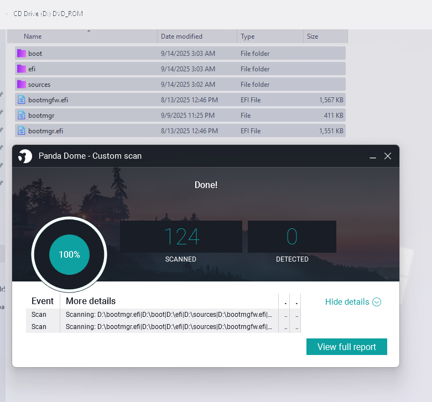Click the 0 detected counter
The height and width of the screenshot is (402, 432).
292,237
